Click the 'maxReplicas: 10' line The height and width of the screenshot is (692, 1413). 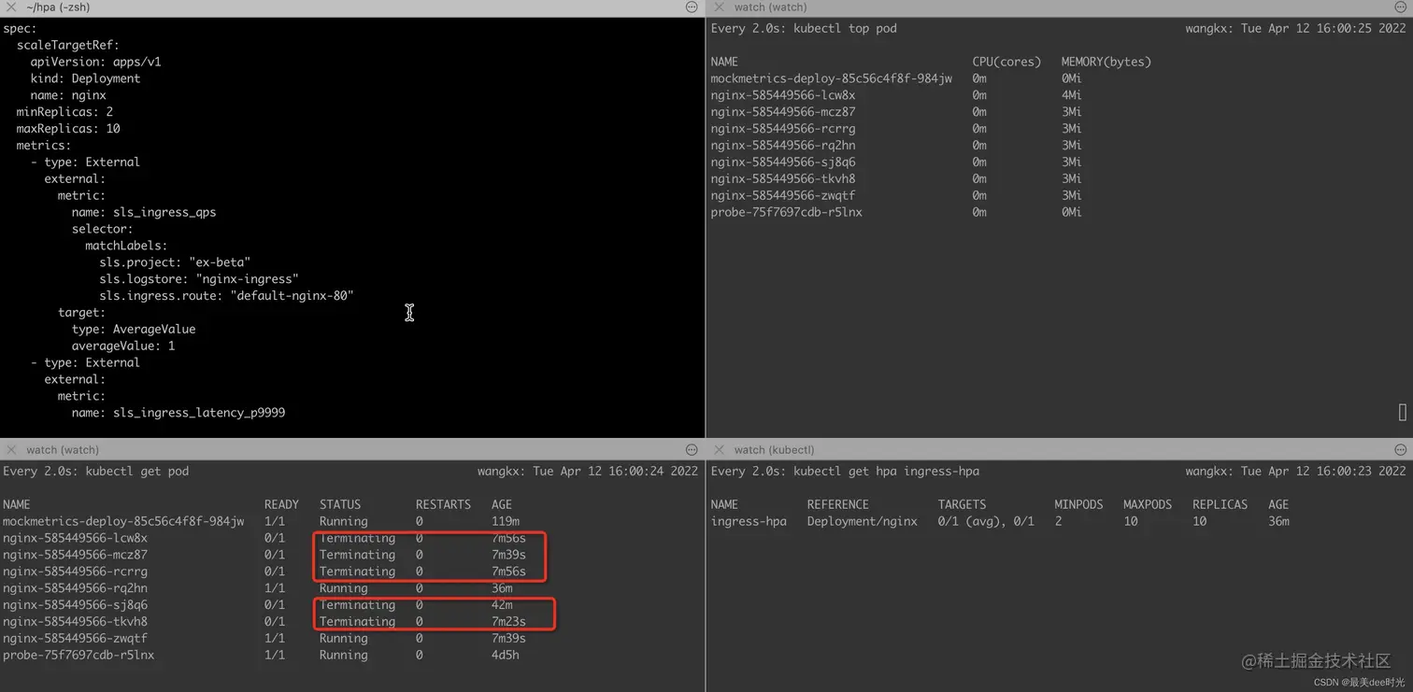click(68, 129)
